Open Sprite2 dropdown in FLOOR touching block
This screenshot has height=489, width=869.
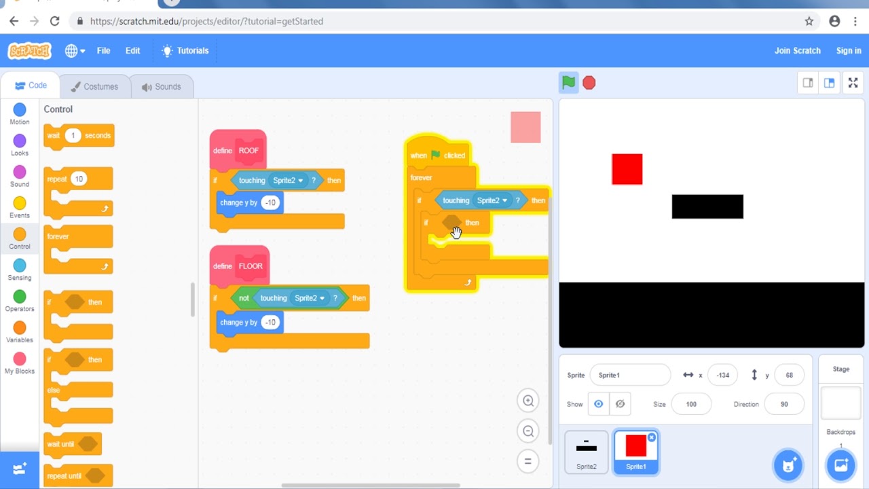pos(310,298)
